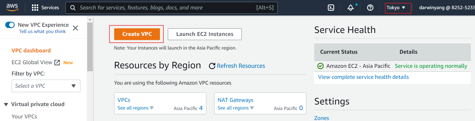The image size is (475, 121).
Task: Open the notifications bell
Action: [x=351, y=8]
